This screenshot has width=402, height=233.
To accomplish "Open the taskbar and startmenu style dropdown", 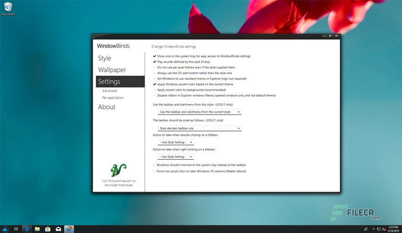I will coord(200,112).
